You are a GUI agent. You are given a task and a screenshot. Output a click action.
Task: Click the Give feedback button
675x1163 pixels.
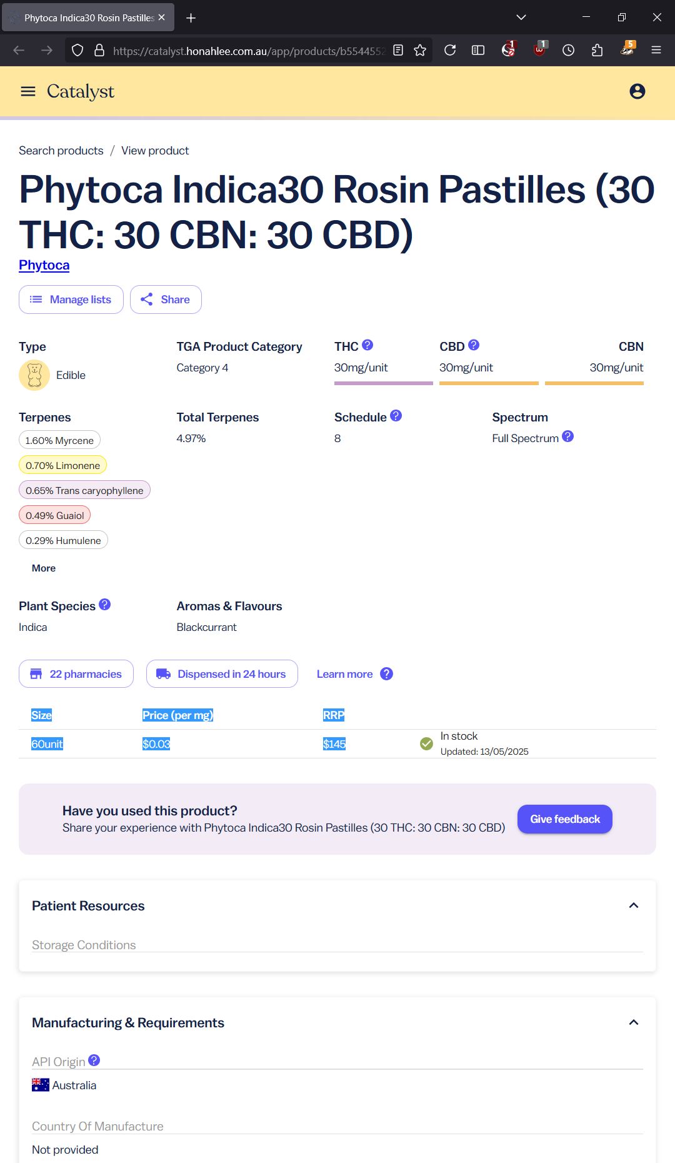565,819
